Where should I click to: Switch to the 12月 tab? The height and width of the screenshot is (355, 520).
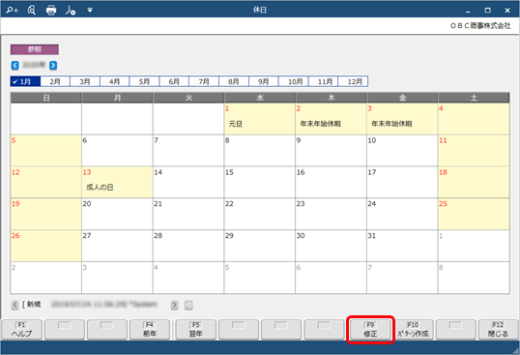tap(353, 81)
